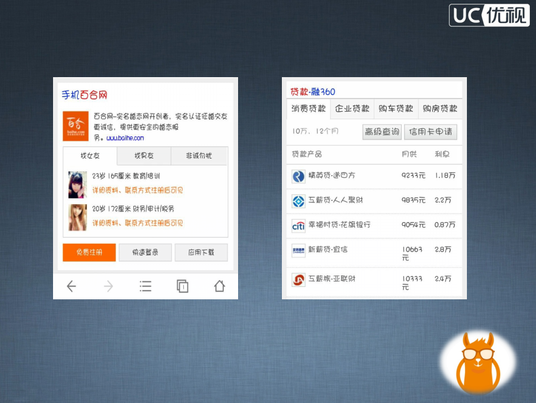This screenshot has width=536, height=403.
Task: Click the orange 免费注册 button
Action: (89, 252)
